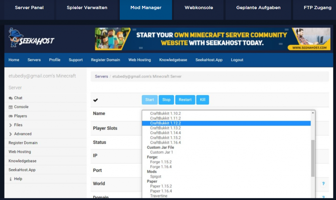Click Web Hosting in navigation bar
Image resolution: width=336 pixels, height=200 pixels.
[140, 60]
